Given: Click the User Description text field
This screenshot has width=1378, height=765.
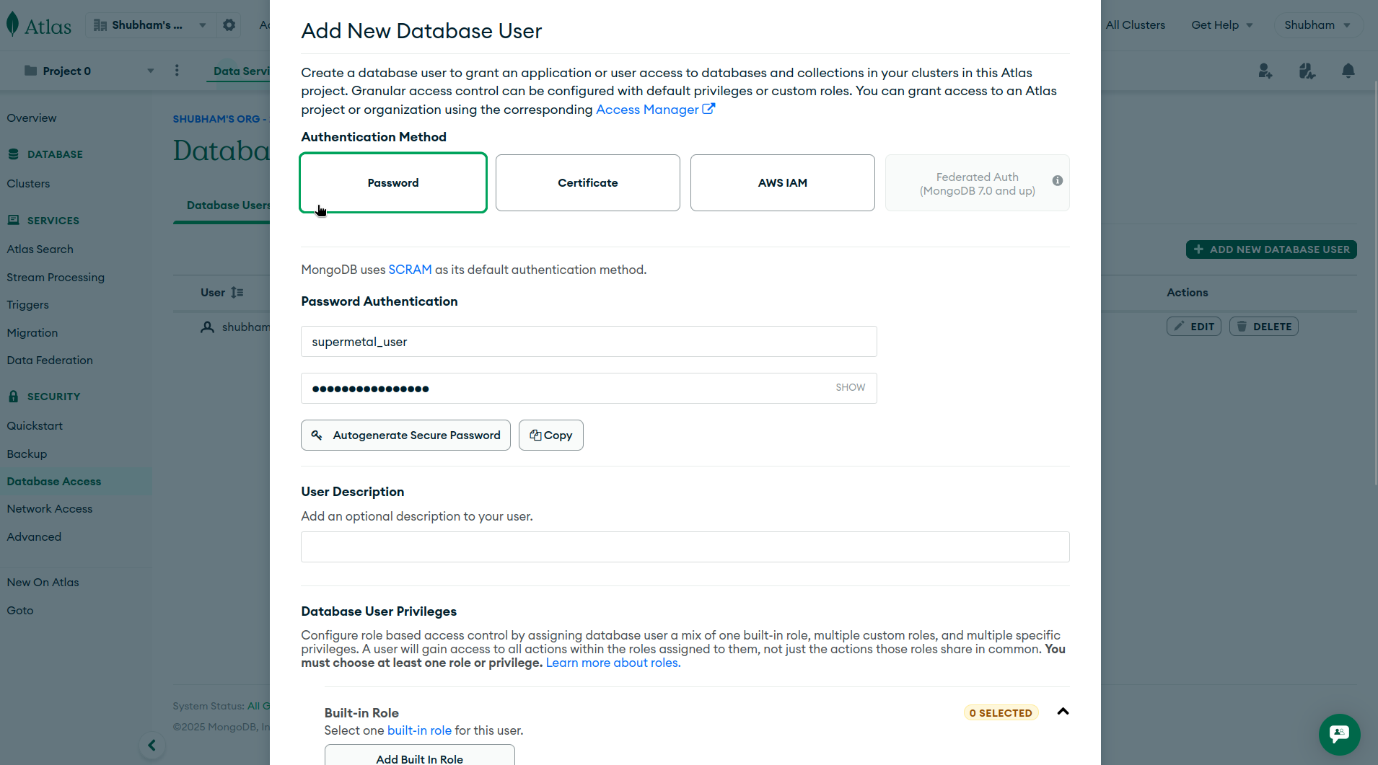Looking at the screenshot, I should click(x=684, y=547).
